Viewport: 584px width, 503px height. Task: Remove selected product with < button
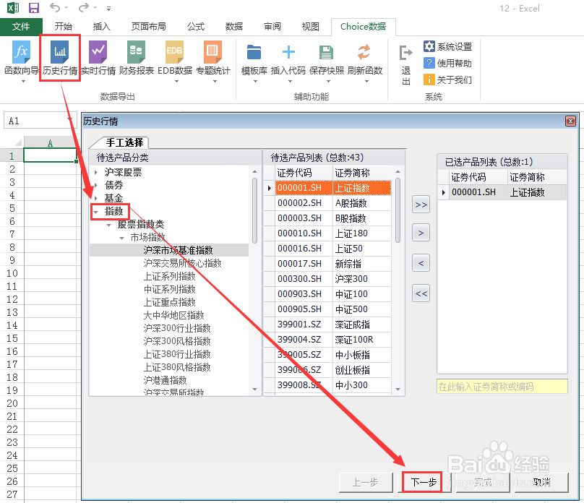point(421,263)
